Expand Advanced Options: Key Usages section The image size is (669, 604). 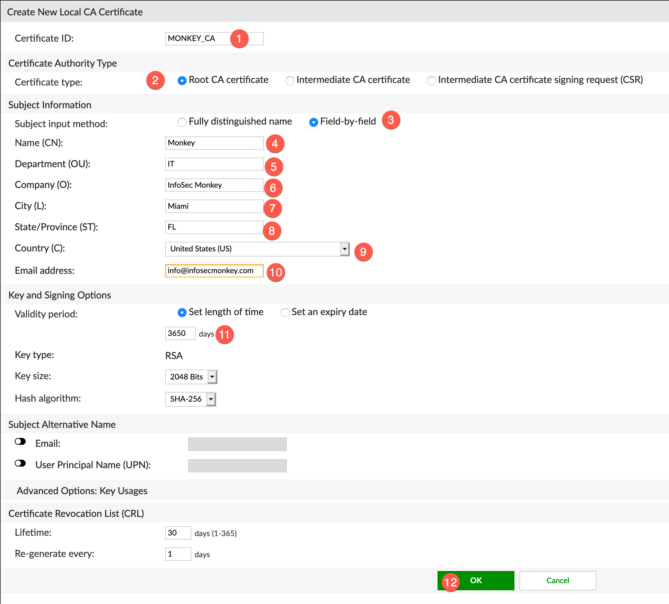click(82, 491)
